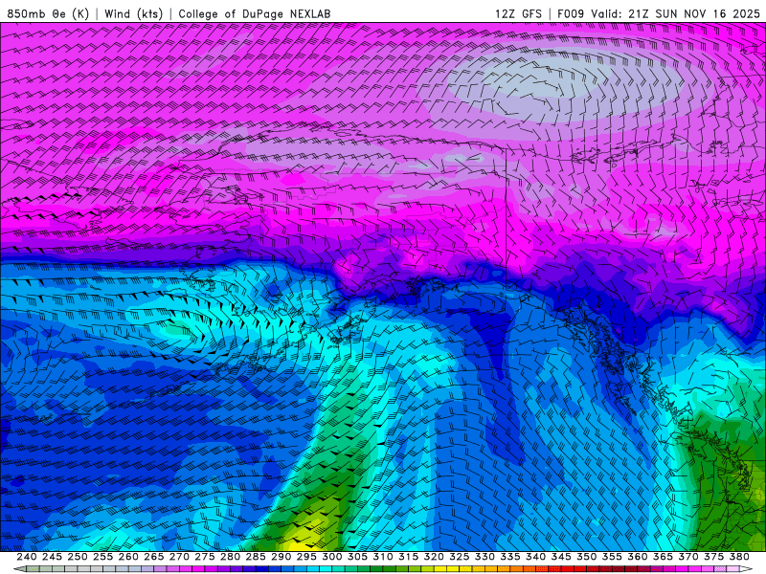Click the 330 scale label

484,557
